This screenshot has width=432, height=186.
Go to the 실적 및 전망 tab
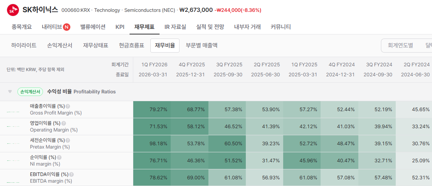coord(210,27)
